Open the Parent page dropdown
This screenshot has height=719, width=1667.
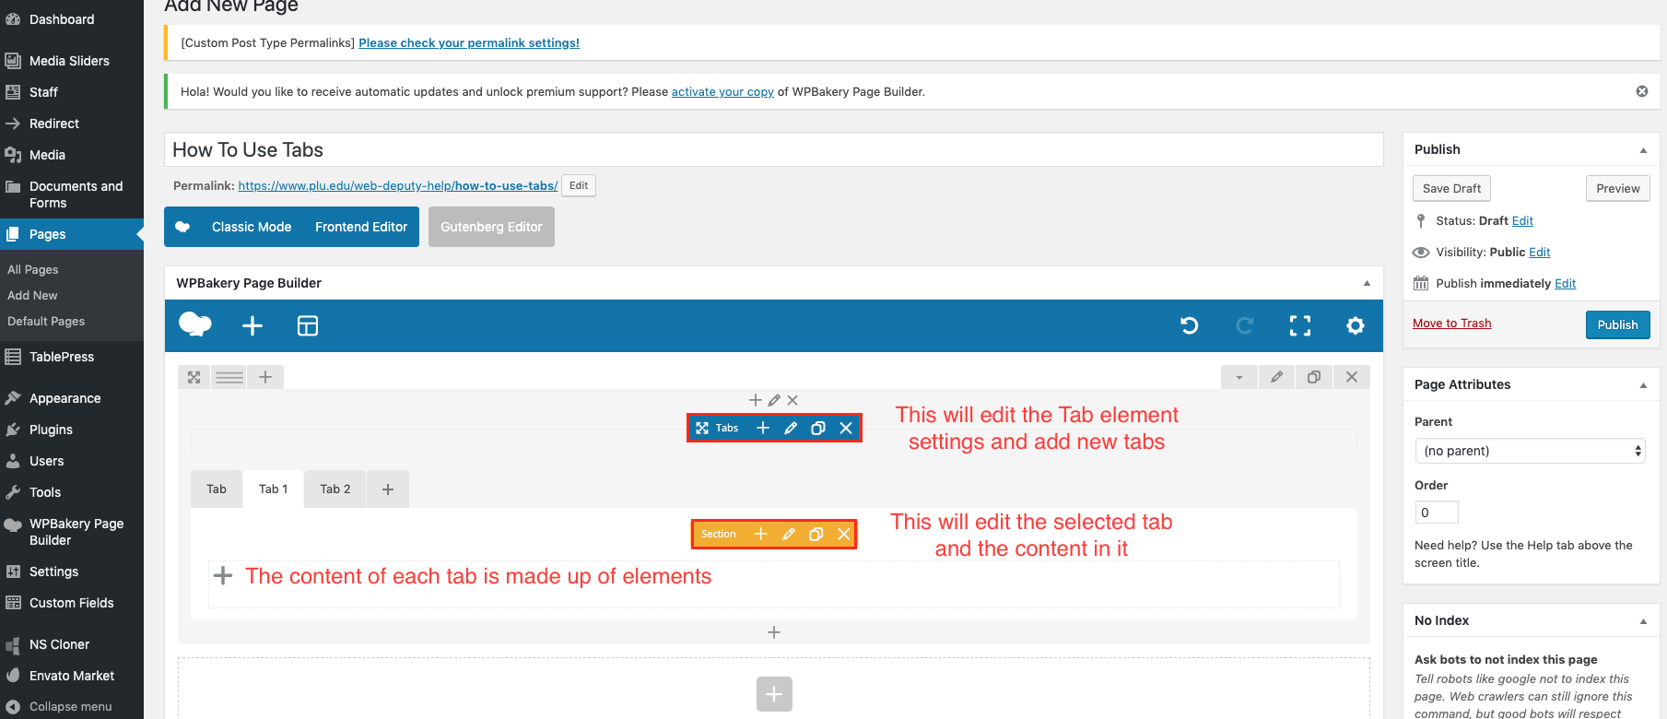(1530, 451)
